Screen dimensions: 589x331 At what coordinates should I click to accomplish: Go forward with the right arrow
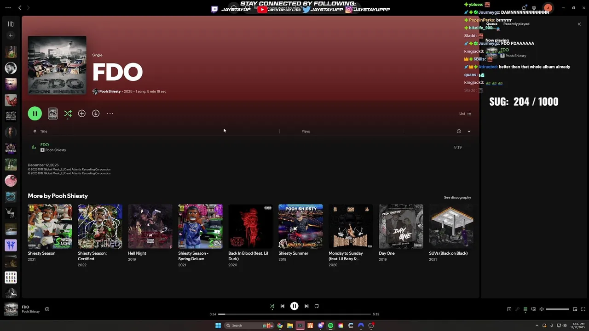point(28,8)
